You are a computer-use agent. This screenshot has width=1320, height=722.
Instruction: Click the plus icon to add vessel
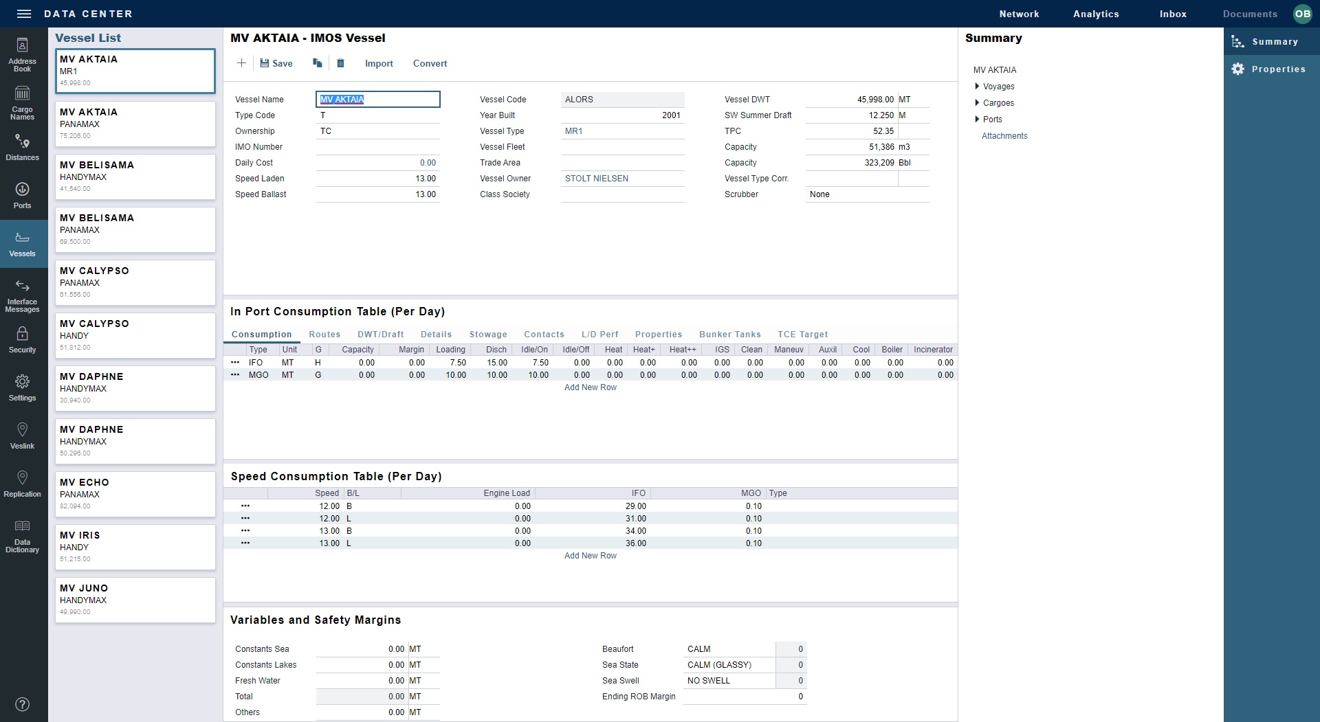241,63
